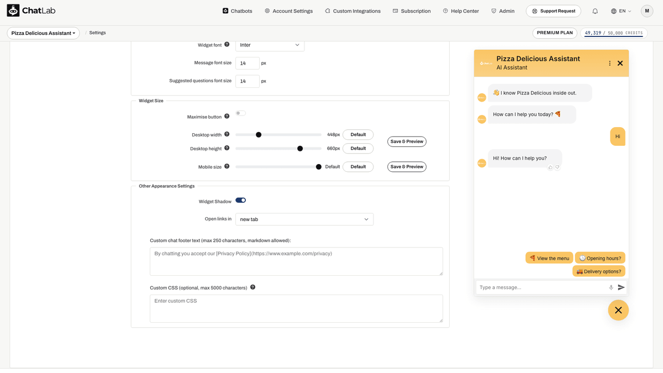663x373 pixels.
Task: Give thumbs up to the bot reply
Action: click(x=550, y=167)
